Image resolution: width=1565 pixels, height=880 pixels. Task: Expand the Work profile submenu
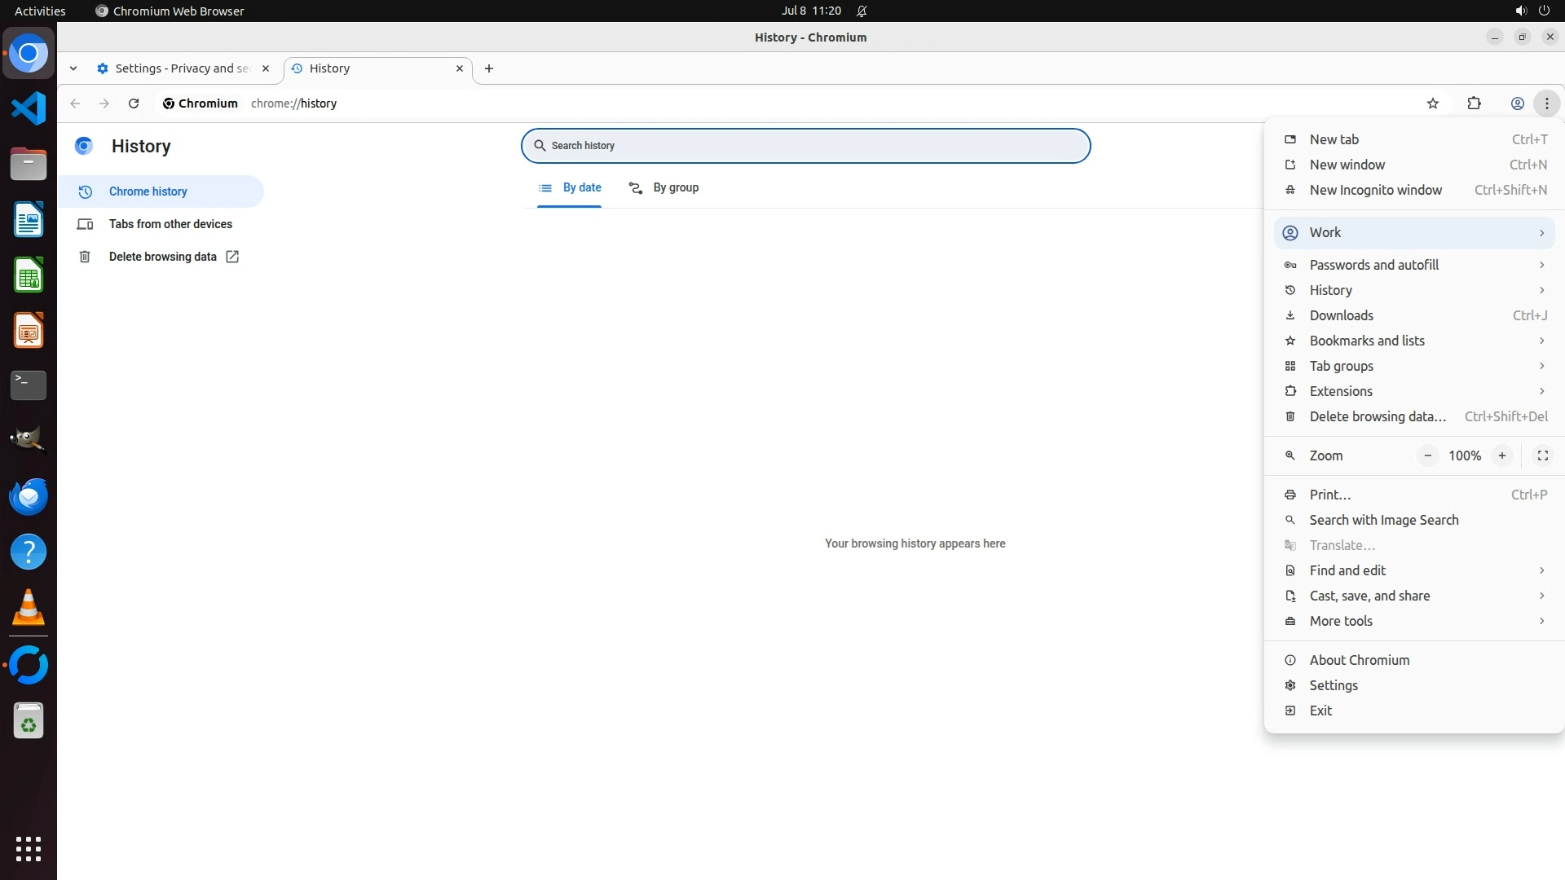click(1414, 233)
